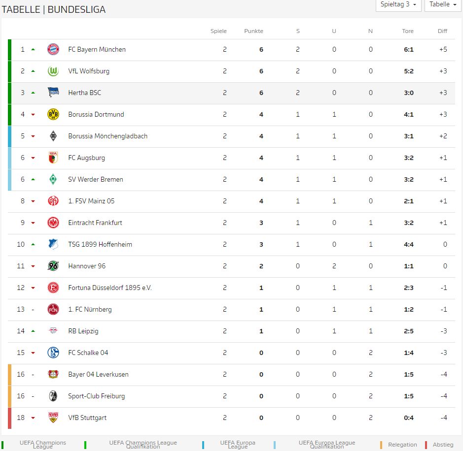Click the red Abstieg legend color marker

tap(426, 445)
